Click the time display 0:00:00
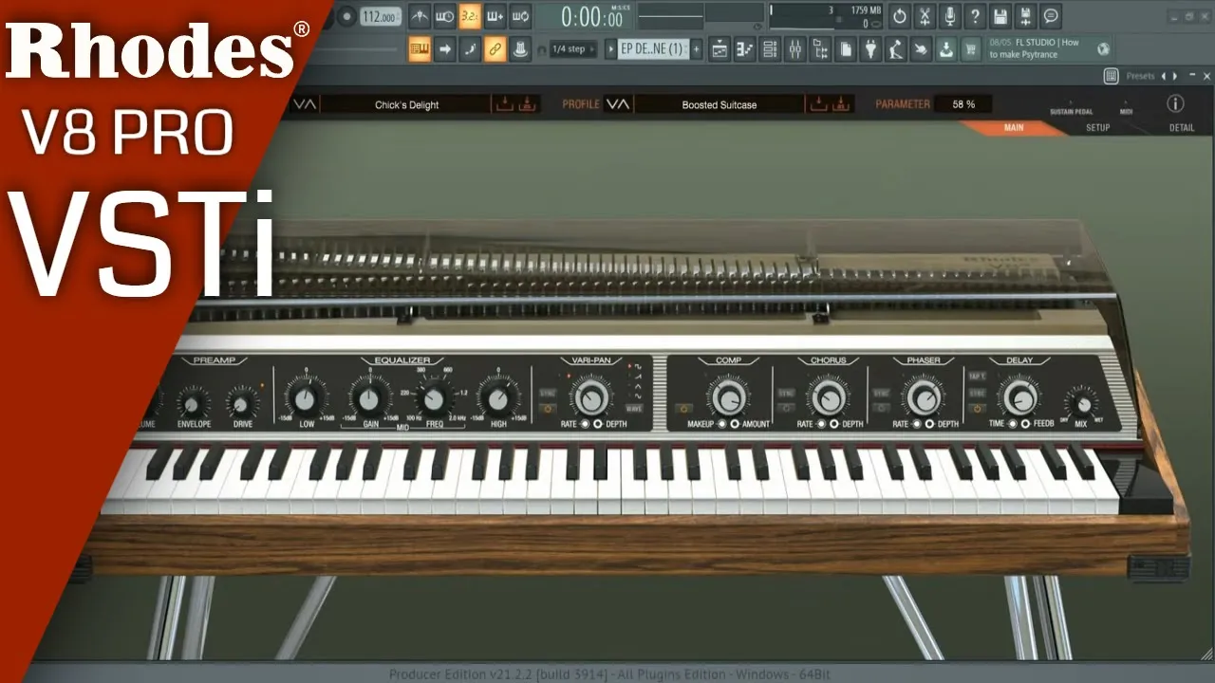The height and width of the screenshot is (683, 1215). pyautogui.click(x=594, y=17)
